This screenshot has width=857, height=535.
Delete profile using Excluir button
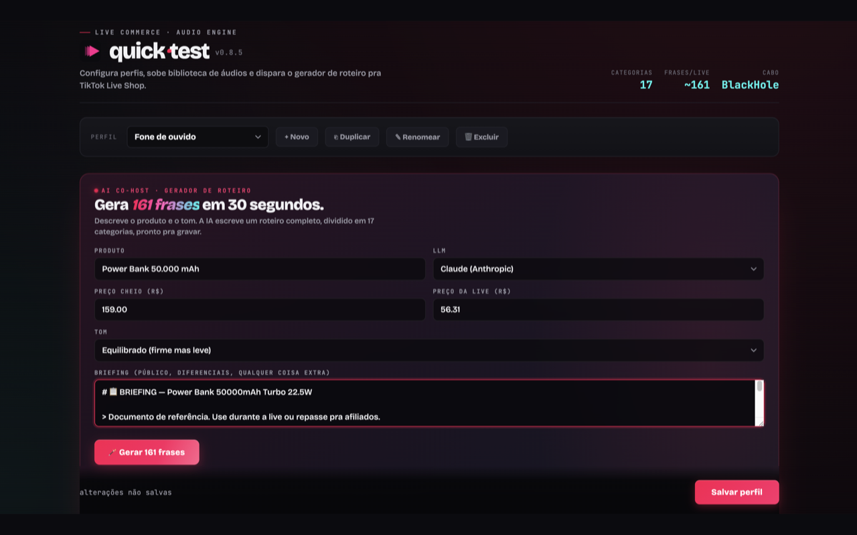pyautogui.click(x=482, y=137)
